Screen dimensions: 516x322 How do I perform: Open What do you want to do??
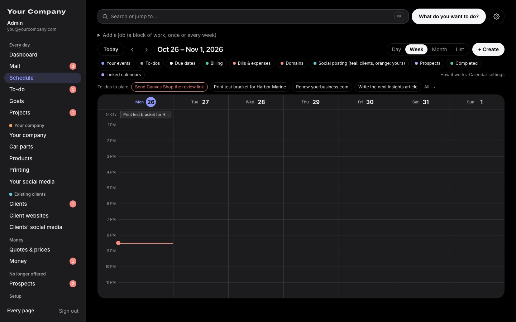(449, 16)
